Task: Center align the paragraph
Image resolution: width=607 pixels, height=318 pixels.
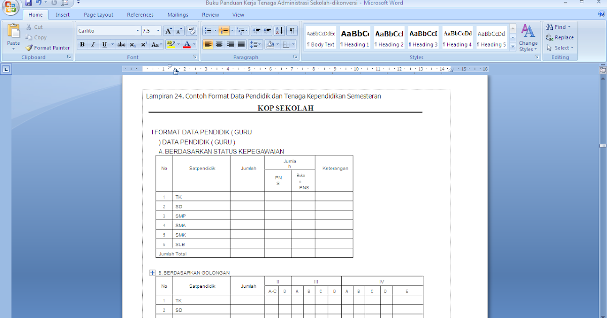Action: [219, 44]
